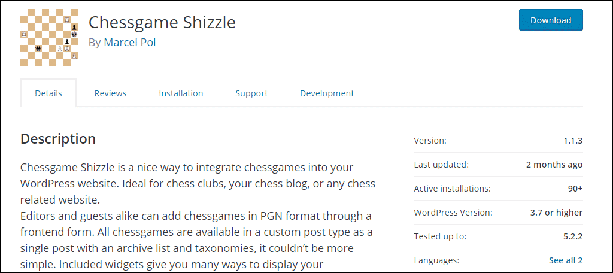Screen dimensions: 613x273
Task: Download the Chessgame Shizzle plugin
Action: tap(550, 20)
